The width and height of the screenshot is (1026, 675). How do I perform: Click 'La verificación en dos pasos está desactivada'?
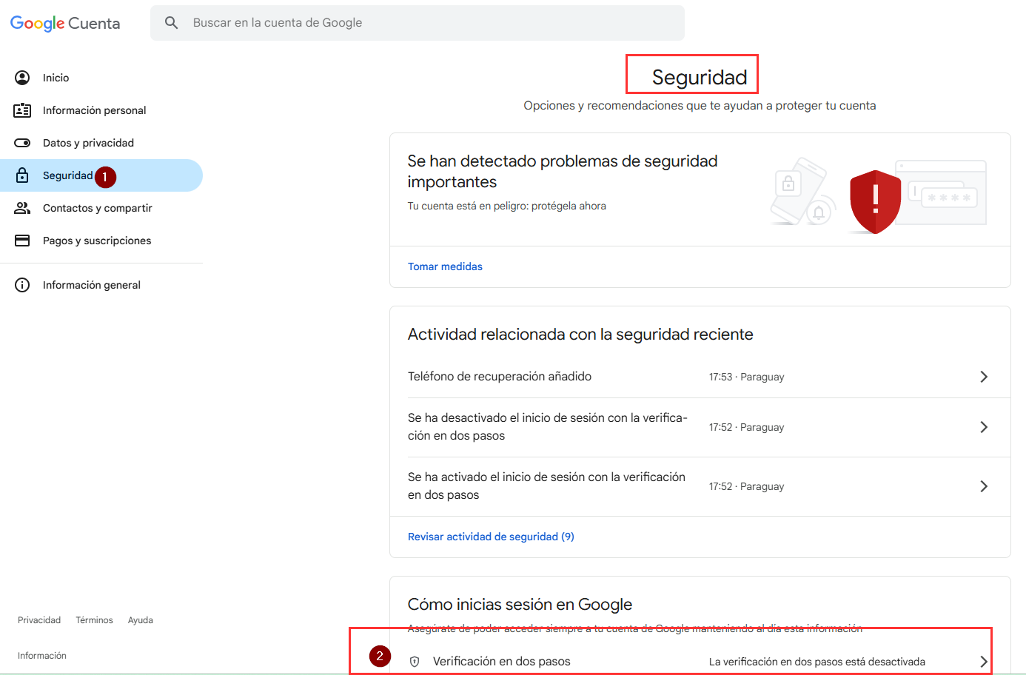pyautogui.click(x=817, y=662)
